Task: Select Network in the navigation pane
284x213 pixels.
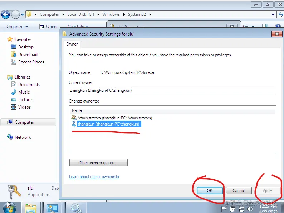Action: (x=23, y=137)
